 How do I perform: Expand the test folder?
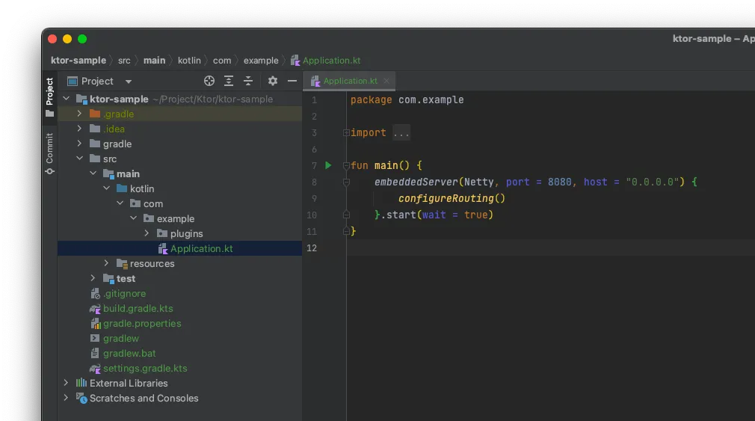point(93,278)
